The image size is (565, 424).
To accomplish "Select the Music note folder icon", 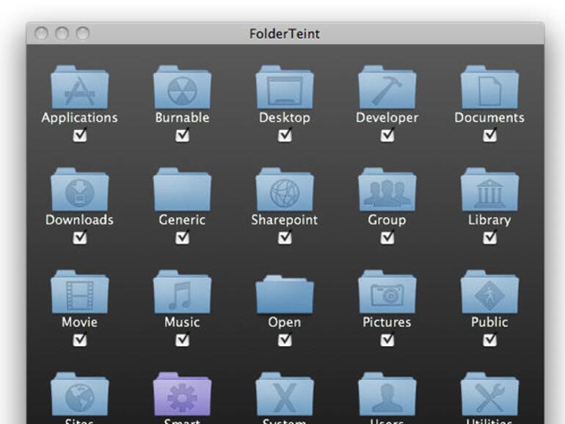I will 182,291.
